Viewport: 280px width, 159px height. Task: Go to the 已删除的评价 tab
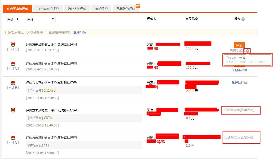(125, 9)
